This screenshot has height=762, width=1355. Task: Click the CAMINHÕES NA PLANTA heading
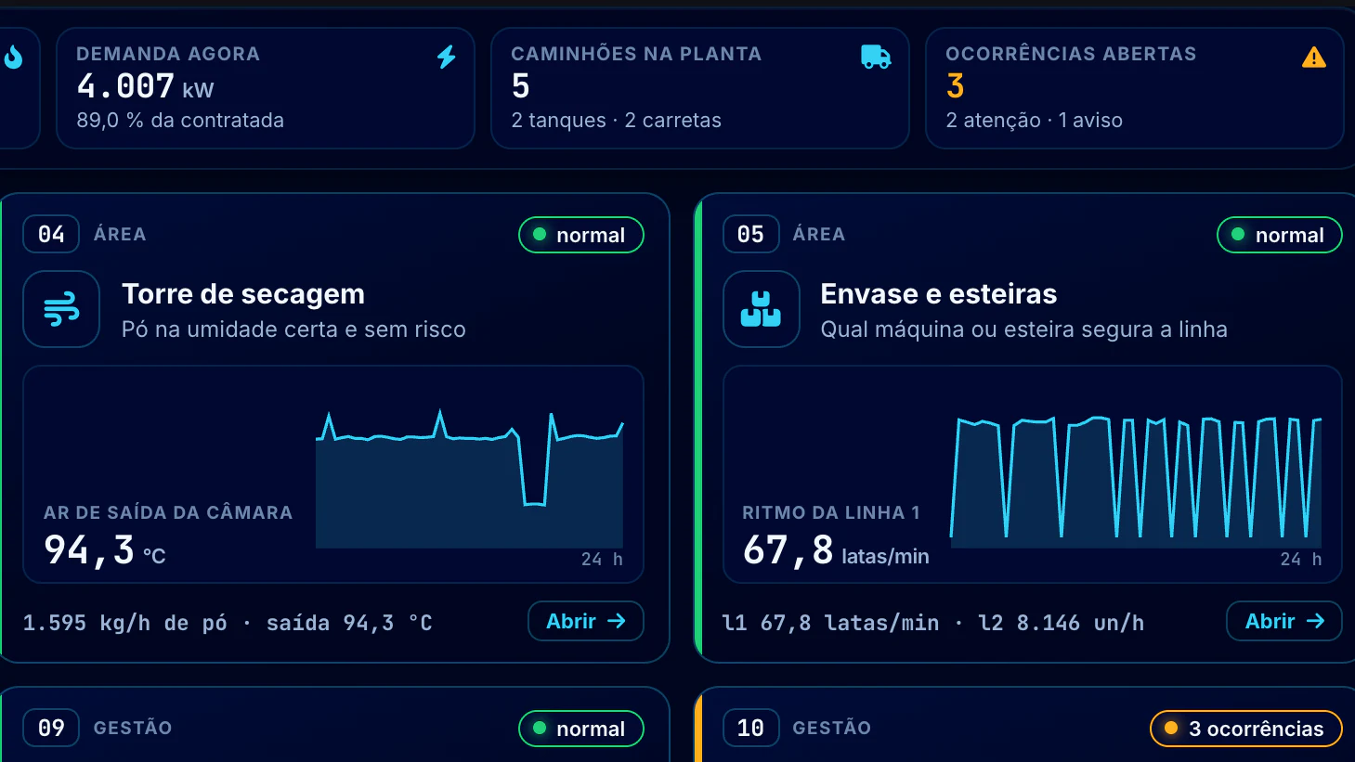(636, 54)
